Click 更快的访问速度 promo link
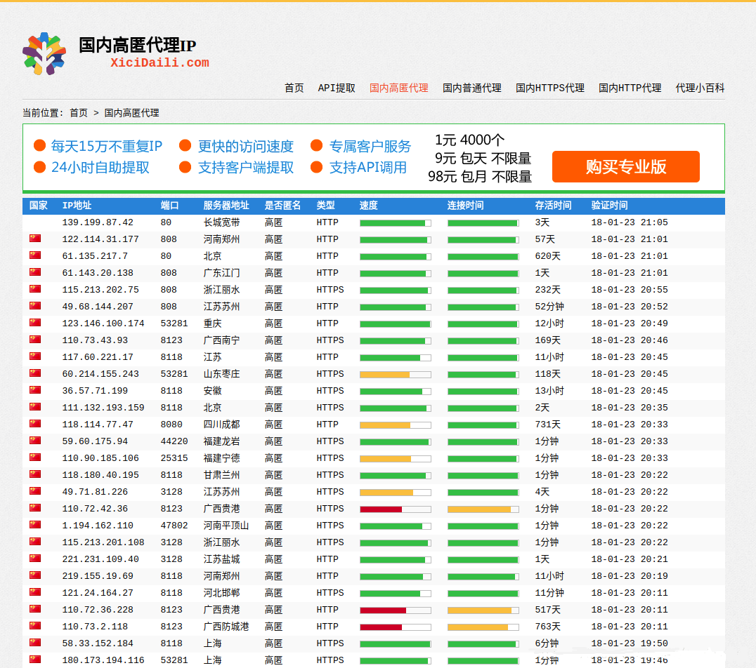 coord(246,146)
